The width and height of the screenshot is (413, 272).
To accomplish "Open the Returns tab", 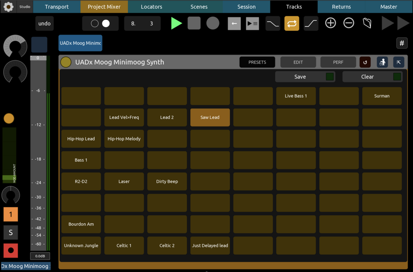I will click(341, 7).
